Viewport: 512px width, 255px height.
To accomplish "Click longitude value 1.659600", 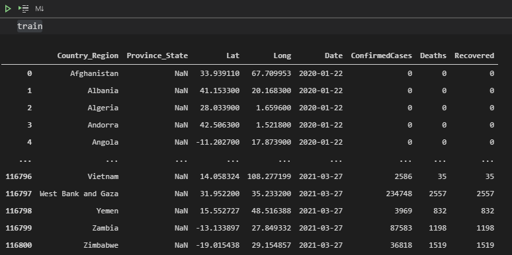I will click(x=274, y=108).
